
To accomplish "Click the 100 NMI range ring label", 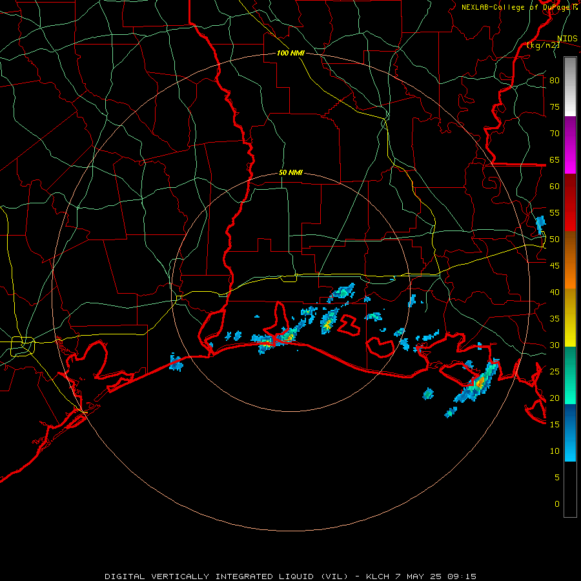I will (x=290, y=53).
